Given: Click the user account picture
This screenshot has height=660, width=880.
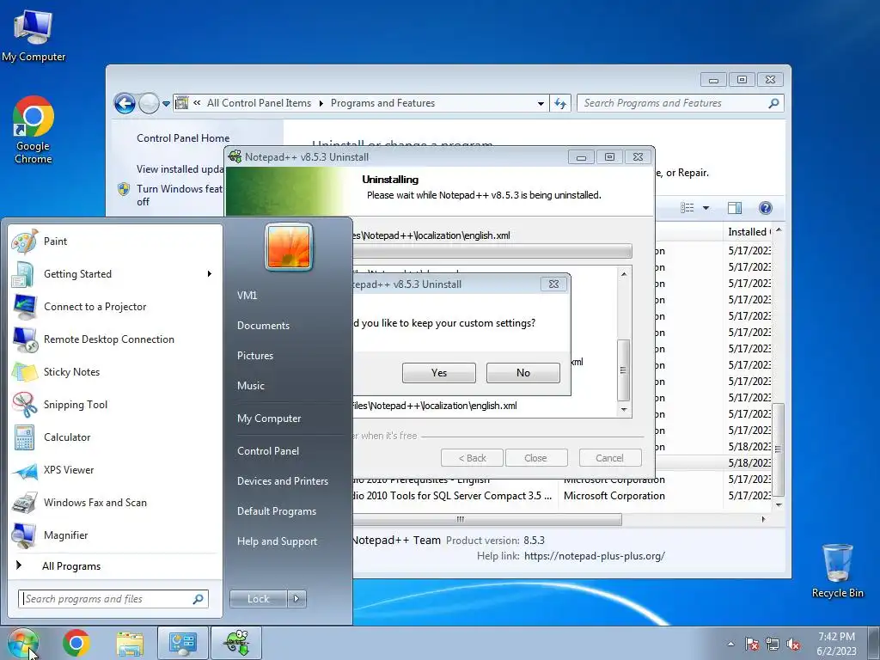Looking at the screenshot, I should pos(289,247).
